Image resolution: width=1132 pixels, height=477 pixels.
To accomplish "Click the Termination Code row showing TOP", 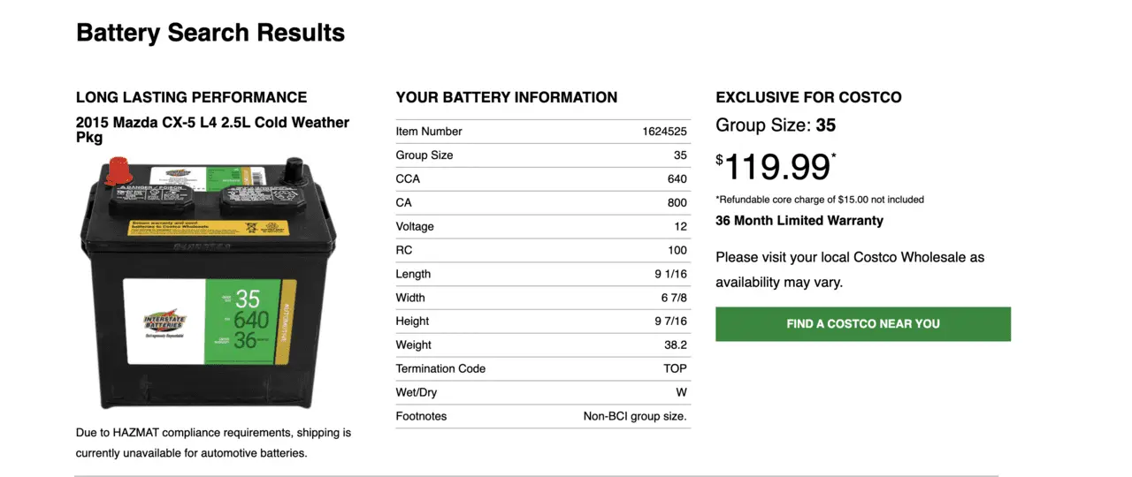I will point(542,369).
